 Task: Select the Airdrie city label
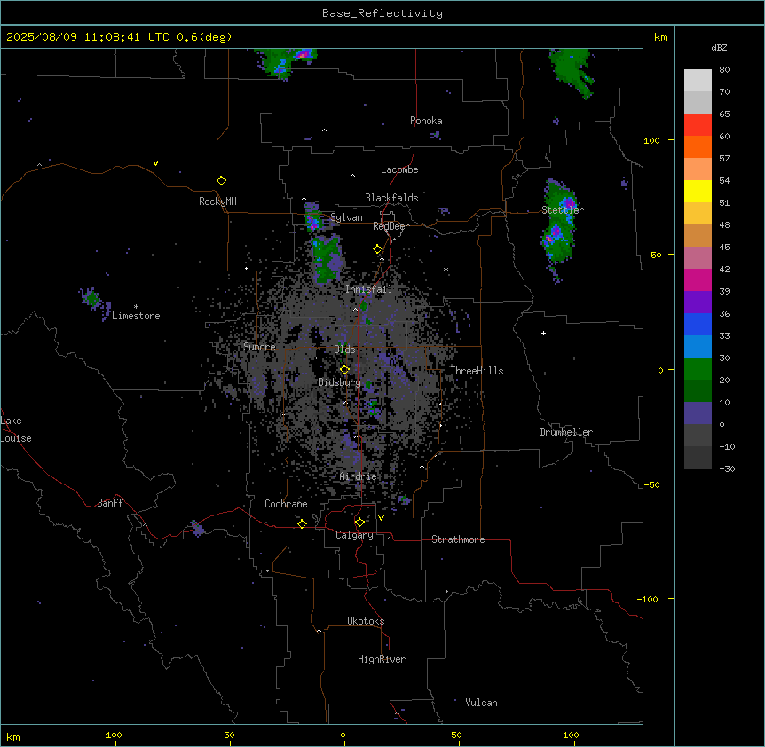358,476
